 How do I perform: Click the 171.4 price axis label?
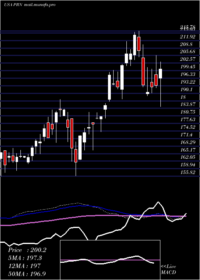tap(186, 135)
